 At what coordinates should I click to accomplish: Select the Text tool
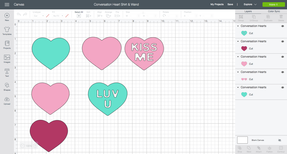pyautogui.click(x=7, y=73)
